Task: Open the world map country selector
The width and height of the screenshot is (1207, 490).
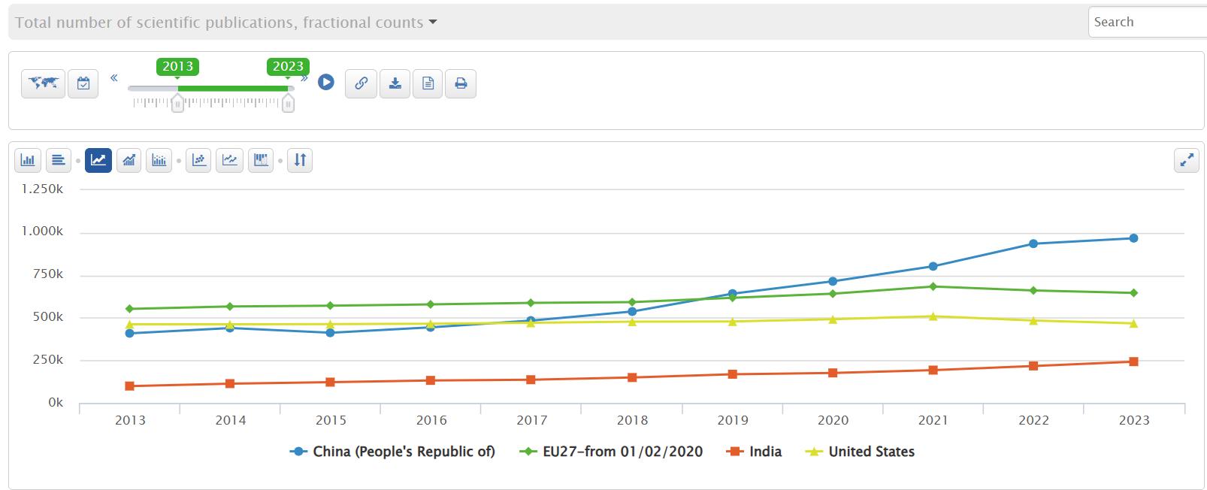Action: (43, 83)
